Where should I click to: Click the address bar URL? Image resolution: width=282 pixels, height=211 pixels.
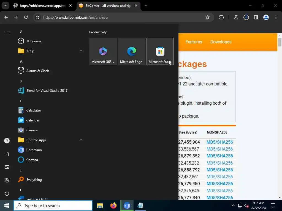pos(75,17)
